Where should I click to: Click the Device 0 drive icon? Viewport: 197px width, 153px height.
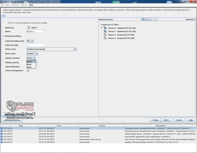click(105, 28)
